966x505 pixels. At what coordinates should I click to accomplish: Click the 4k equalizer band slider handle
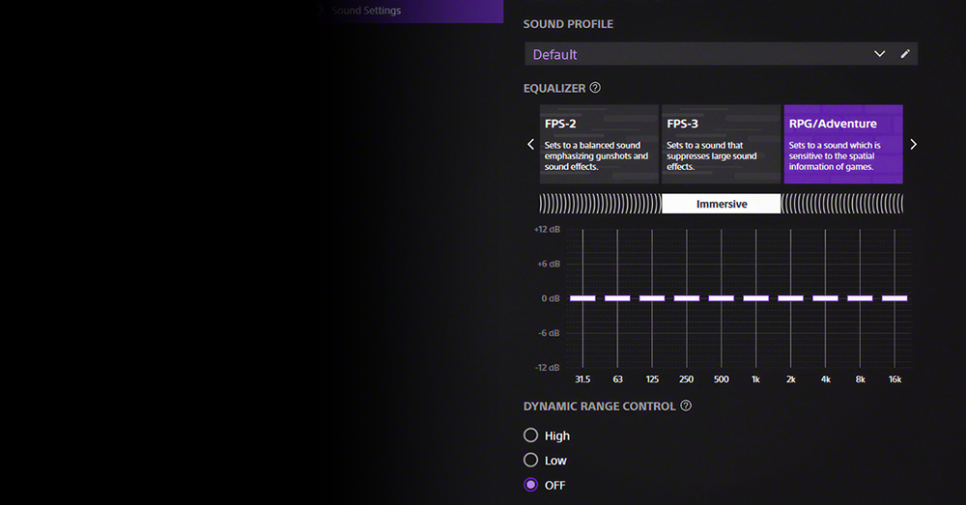tap(825, 298)
